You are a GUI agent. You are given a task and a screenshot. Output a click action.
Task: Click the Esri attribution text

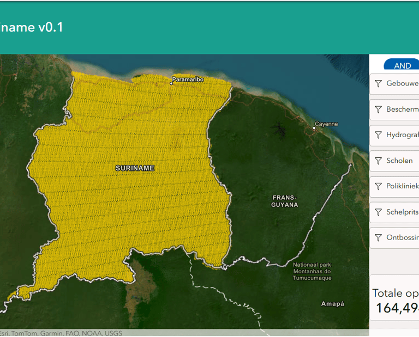coord(61,333)
